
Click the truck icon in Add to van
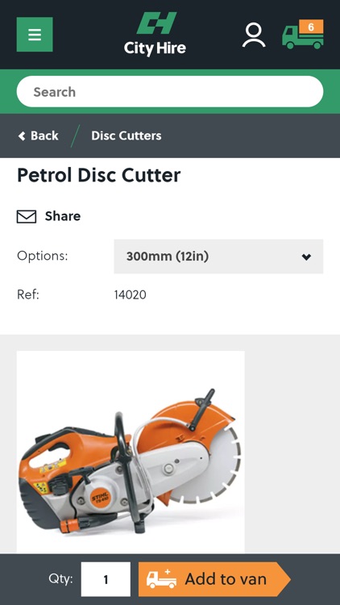coord(161,579)
